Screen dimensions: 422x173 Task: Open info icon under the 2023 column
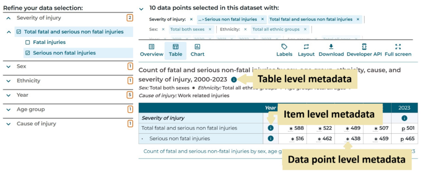(x=404, y=118)
